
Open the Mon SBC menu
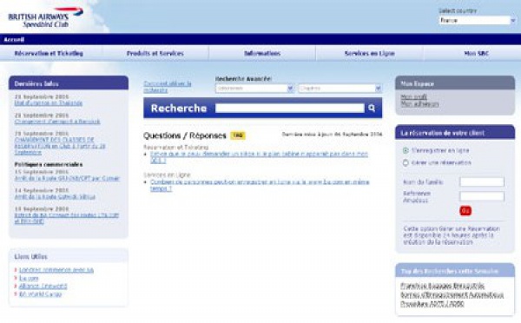point(476,53)
